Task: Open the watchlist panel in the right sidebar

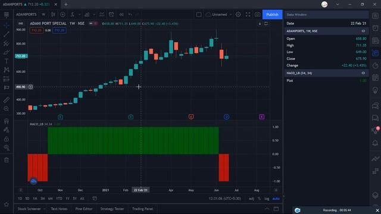Action: point(375,16)
